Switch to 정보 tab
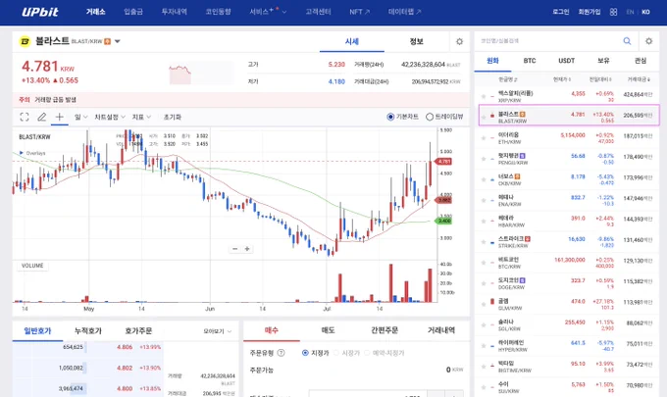 pos(417,41)
